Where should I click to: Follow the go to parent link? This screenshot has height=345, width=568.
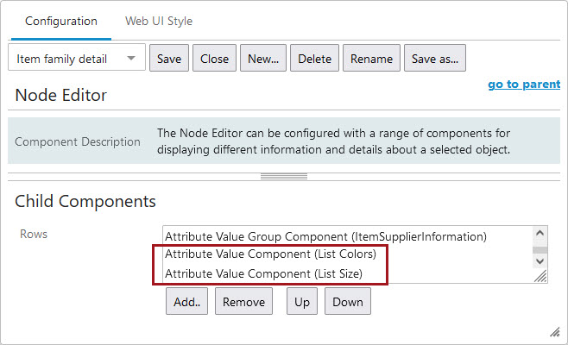pos(524,85)
